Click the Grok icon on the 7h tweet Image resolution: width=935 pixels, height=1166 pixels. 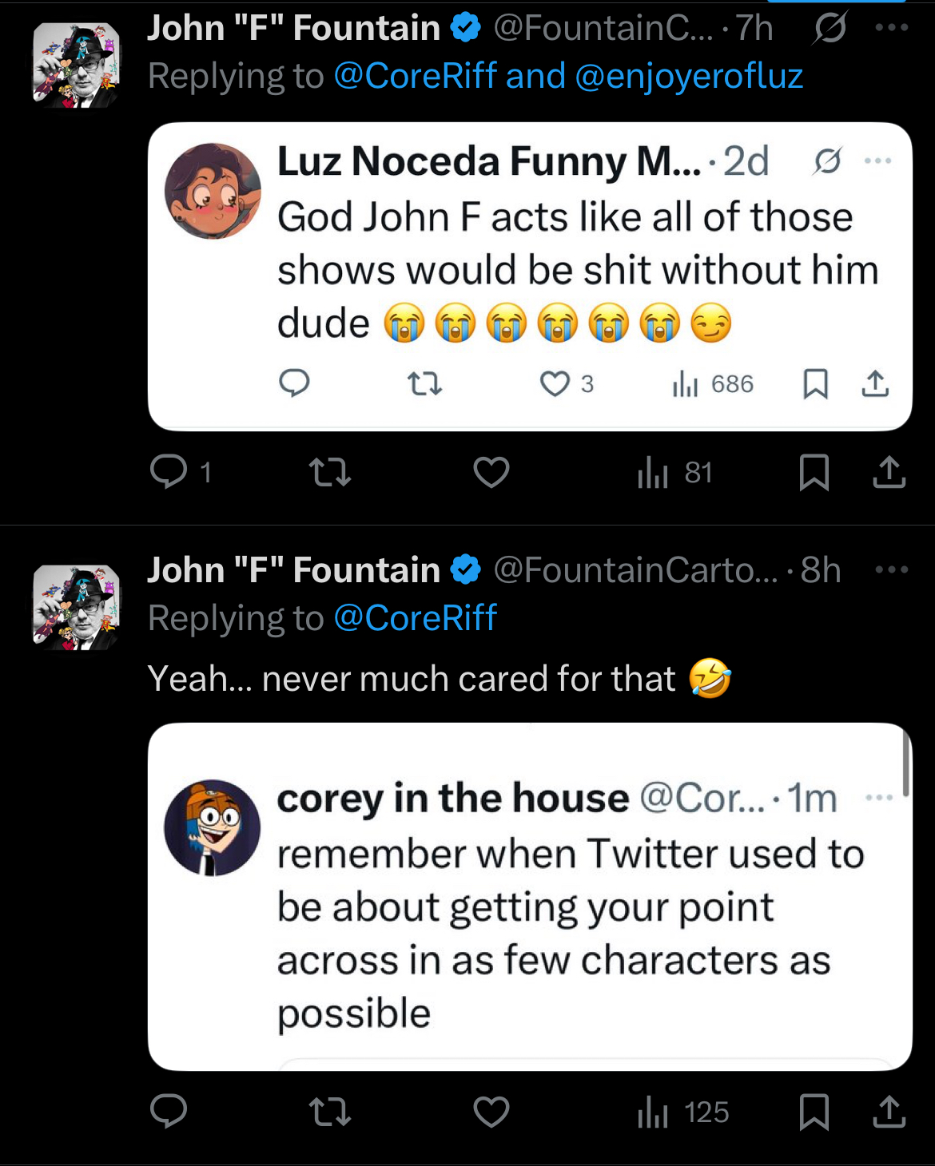point(830,30)
